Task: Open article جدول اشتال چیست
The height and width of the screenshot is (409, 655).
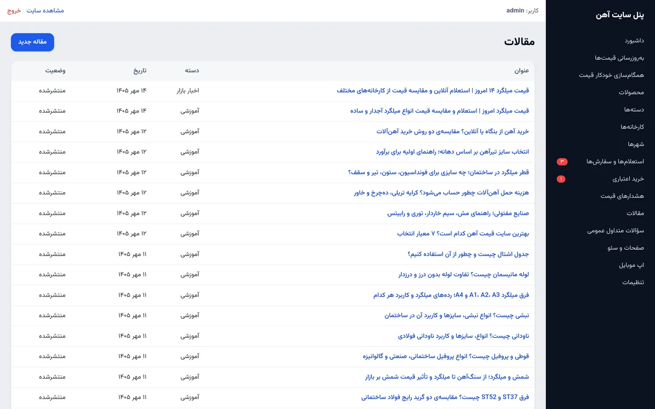Action: tap(468, 254)
